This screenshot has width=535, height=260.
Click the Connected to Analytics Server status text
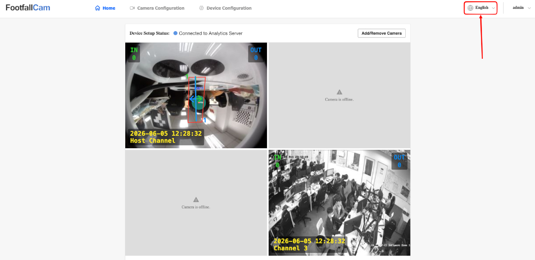pyautogui.click(x=210, y=33)
